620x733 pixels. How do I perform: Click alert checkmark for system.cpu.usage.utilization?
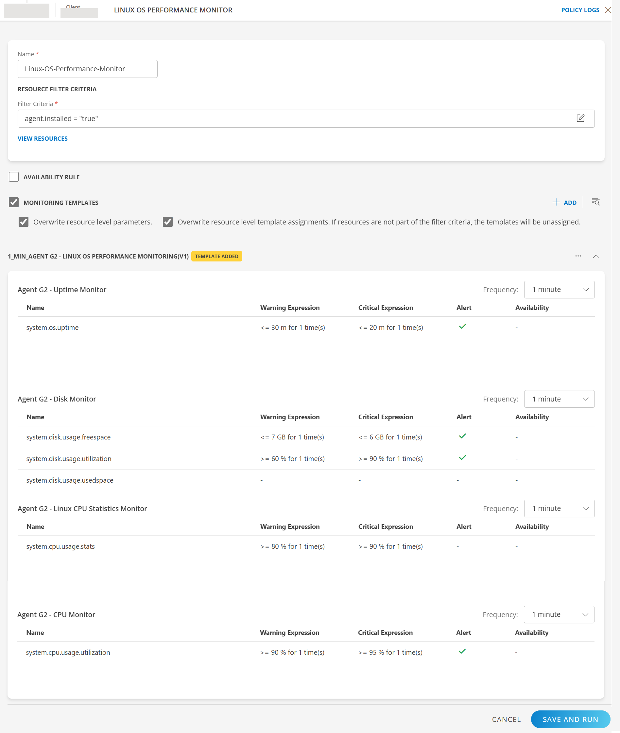click(462, 652)
